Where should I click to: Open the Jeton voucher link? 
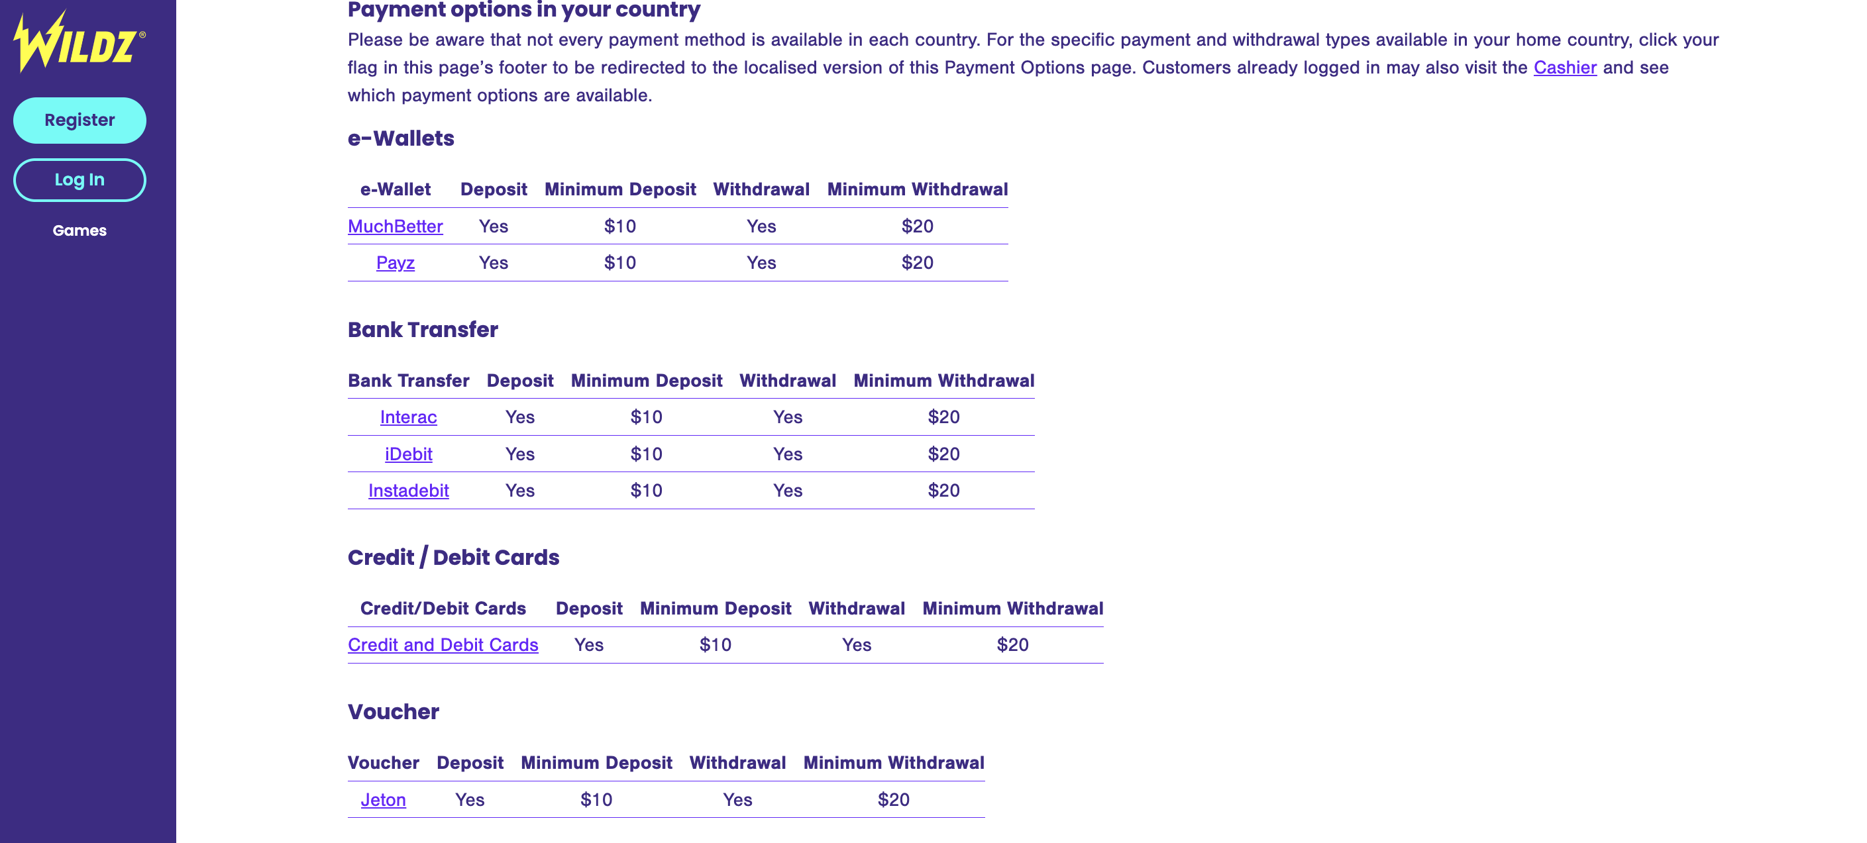pos(384,799)
